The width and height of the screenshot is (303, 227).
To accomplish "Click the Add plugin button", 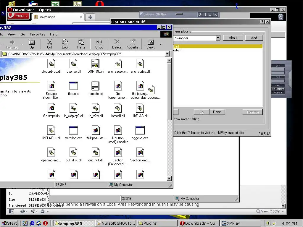I will [x=254, y=38].
